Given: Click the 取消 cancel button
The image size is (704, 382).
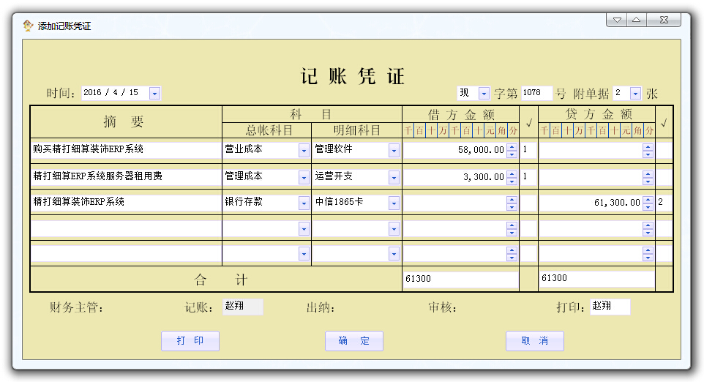Looking at the screenshot, I should [534, 341].
